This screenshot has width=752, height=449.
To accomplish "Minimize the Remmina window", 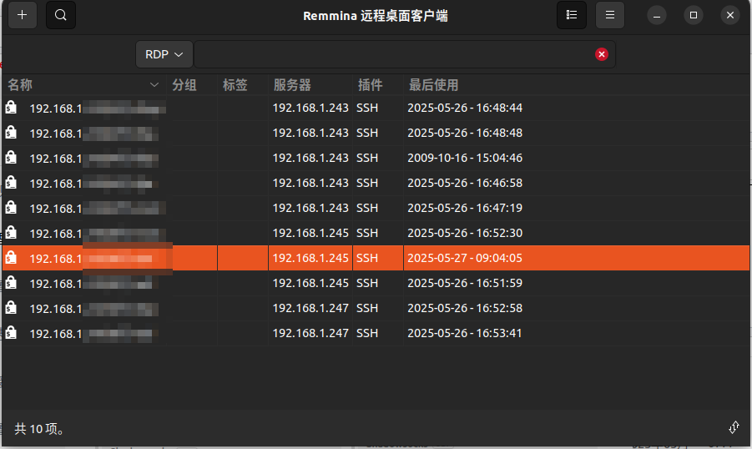I will point(657,15).
